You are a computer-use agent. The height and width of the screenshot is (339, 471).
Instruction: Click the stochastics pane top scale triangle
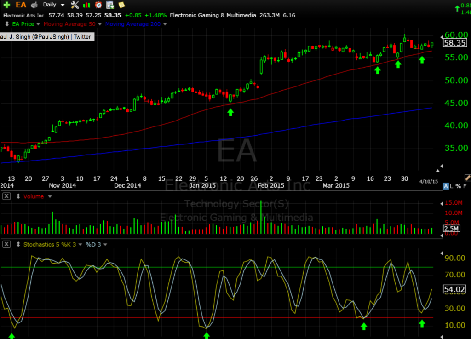pyautogui.click(x=442, y=253)
